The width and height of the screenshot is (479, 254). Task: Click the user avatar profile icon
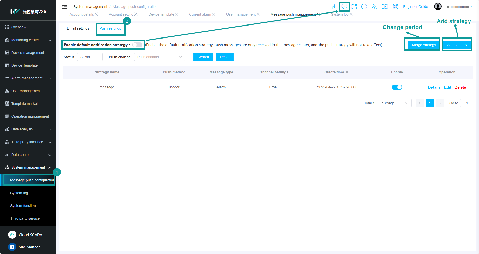click(438, 6)
